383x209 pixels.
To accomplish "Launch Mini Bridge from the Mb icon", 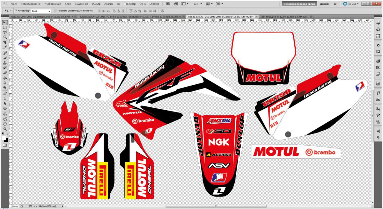I will click(176, 4).
